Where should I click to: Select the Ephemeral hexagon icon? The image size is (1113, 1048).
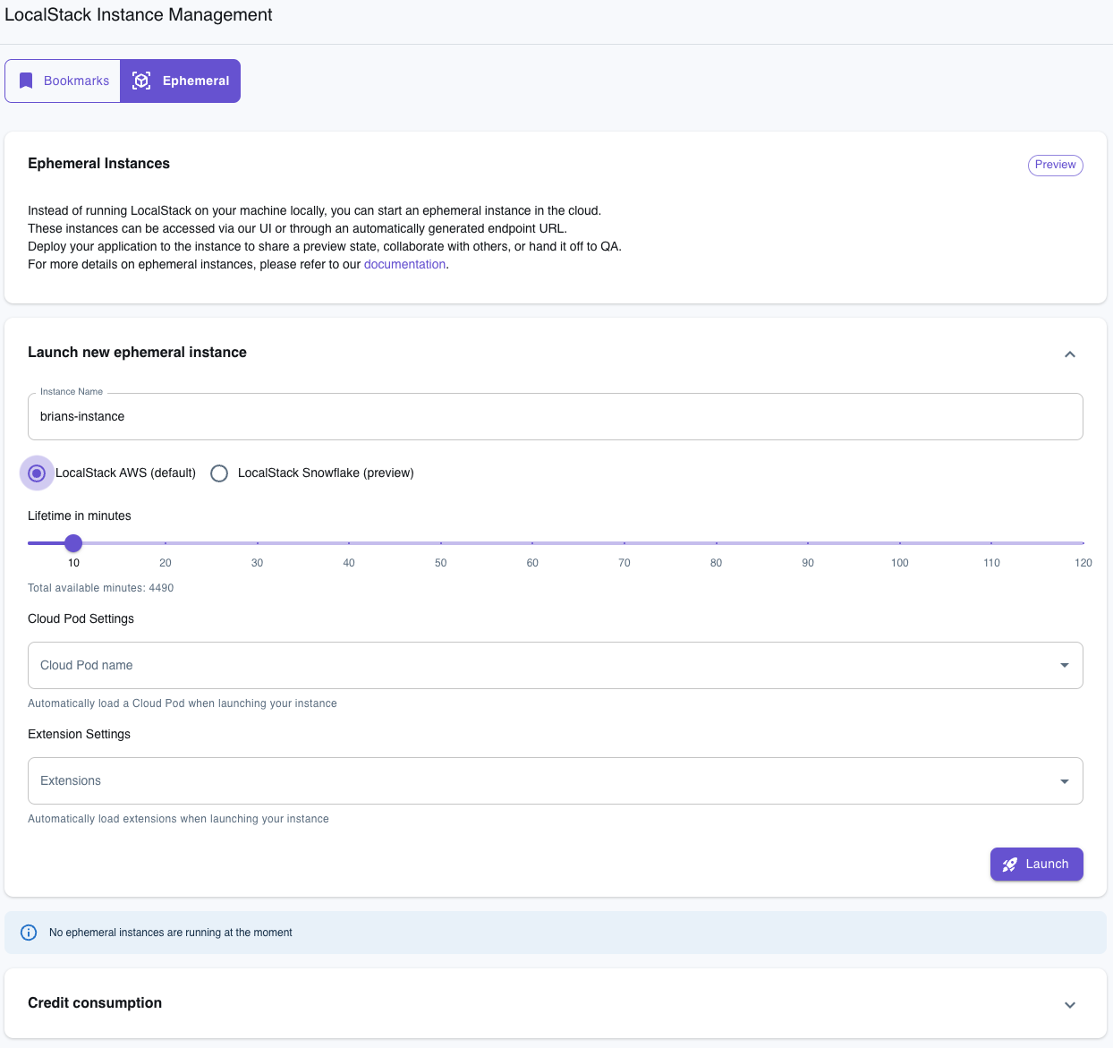140,81
